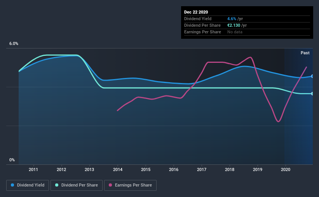Select the 2011 x-axis tick label
The image size is (319, 197).
pyautogui.click(x=33, y=169)
